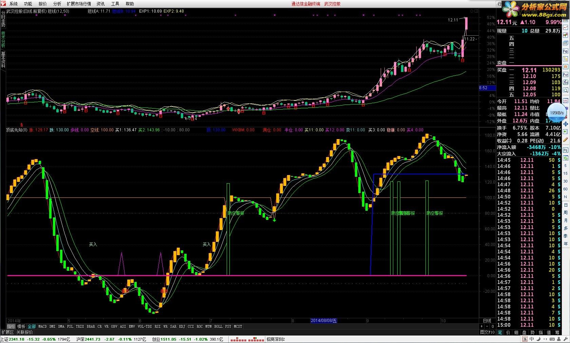Click the 0 reset button below the chart
570x343 pixels.
tap(493, 326)
